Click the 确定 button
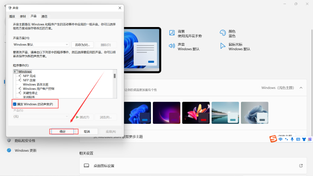The image size is (313, 176). coord(63,132)
